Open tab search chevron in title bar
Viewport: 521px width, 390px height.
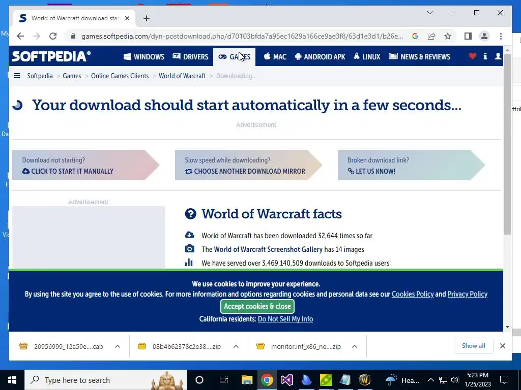point(429,13)
